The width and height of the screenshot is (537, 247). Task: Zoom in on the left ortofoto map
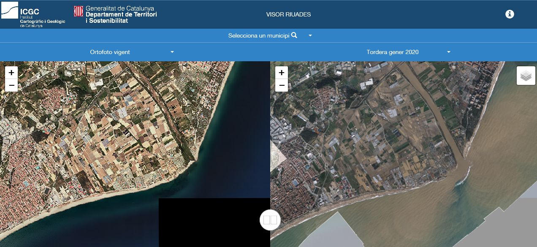coord(11,73)
